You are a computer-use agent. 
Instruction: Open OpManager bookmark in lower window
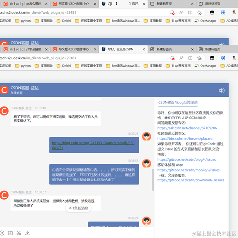[205, 66]
